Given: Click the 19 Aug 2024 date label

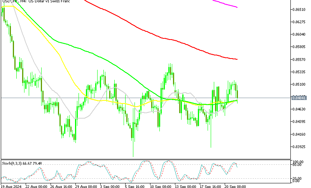Looking at the screenshot, I should (11, 186).
